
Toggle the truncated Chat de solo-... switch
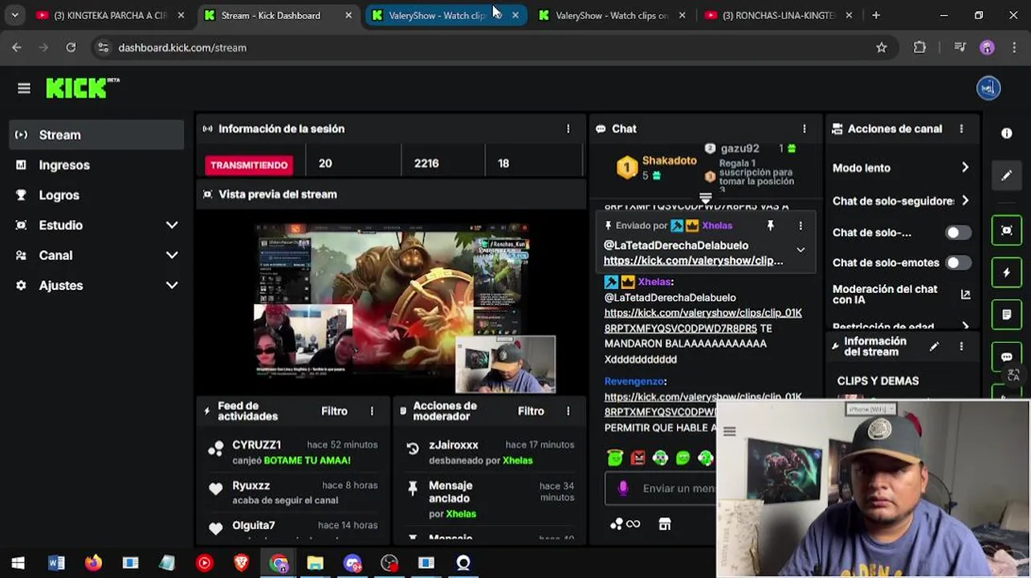pos(957,233)
